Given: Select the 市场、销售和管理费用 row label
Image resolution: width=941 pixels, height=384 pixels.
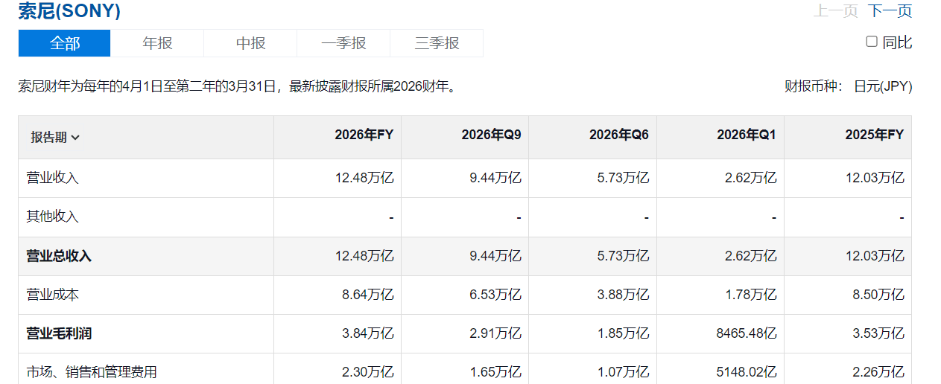Looking at the screenshot, I should (x=92, y=372).
